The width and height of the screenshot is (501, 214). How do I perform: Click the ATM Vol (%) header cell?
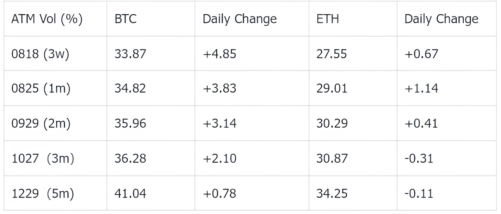tap(47, 19)
